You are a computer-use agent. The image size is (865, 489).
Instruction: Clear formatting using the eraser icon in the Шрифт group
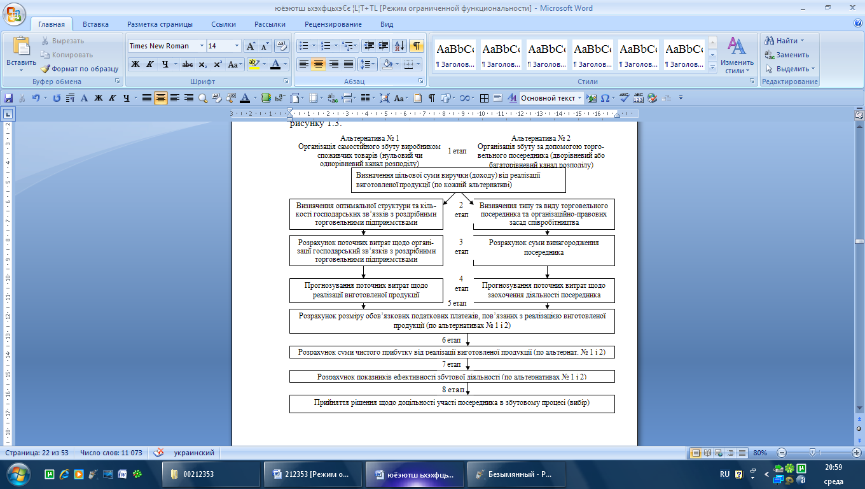282,46
